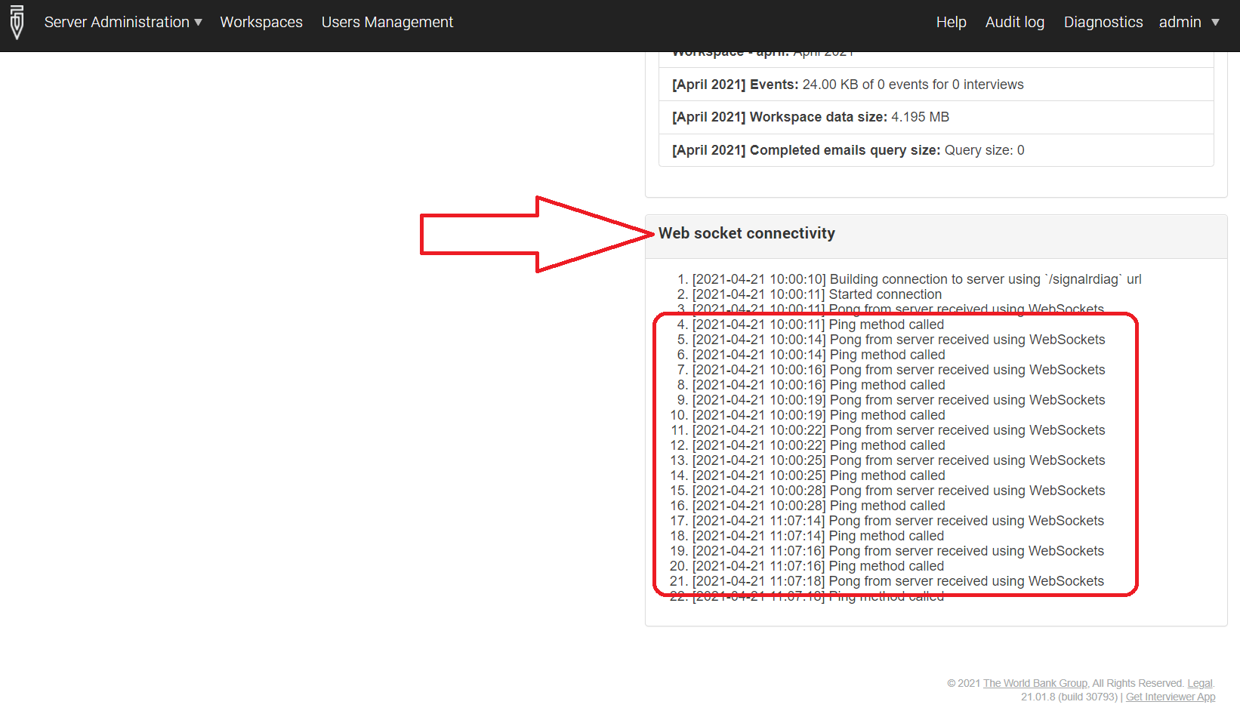This screenshot has width=1240, height=714.
Task: Open the Server Administration dropdown menu
Action: 123,22
